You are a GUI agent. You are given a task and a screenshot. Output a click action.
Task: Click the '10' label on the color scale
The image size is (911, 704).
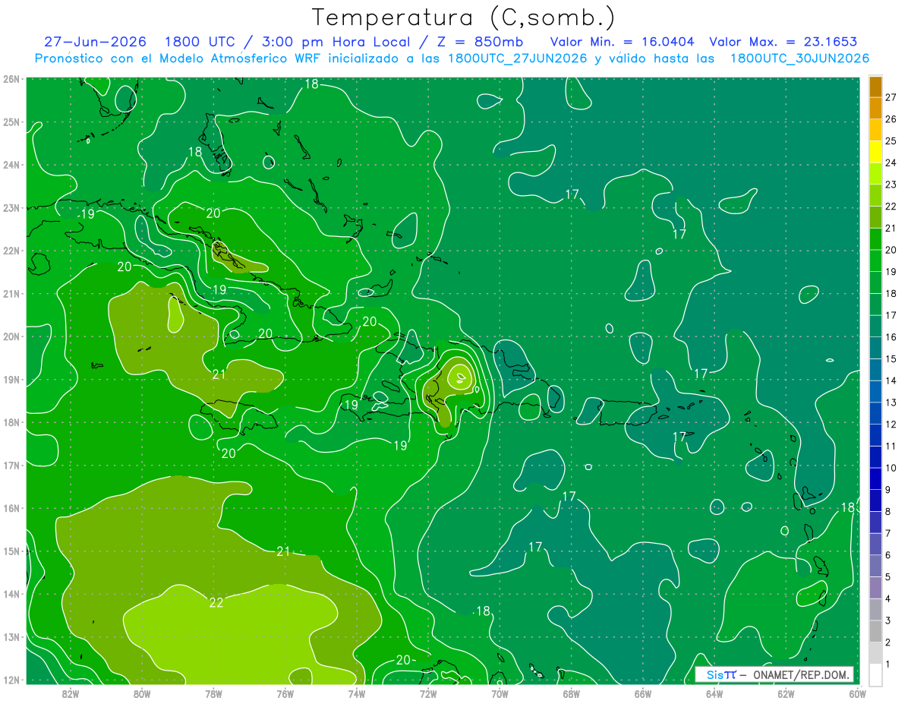pos(891,468)
